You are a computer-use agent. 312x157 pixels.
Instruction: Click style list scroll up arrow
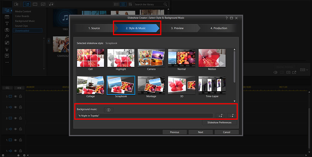[234, 49]
